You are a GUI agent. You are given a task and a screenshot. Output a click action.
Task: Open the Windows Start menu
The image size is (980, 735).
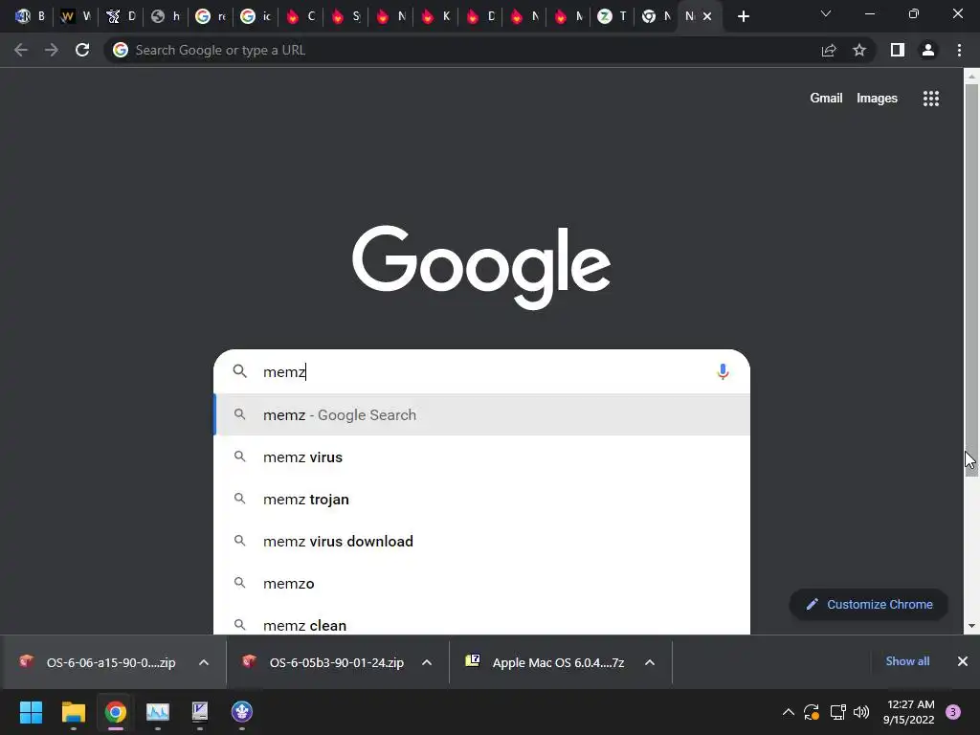31,712
